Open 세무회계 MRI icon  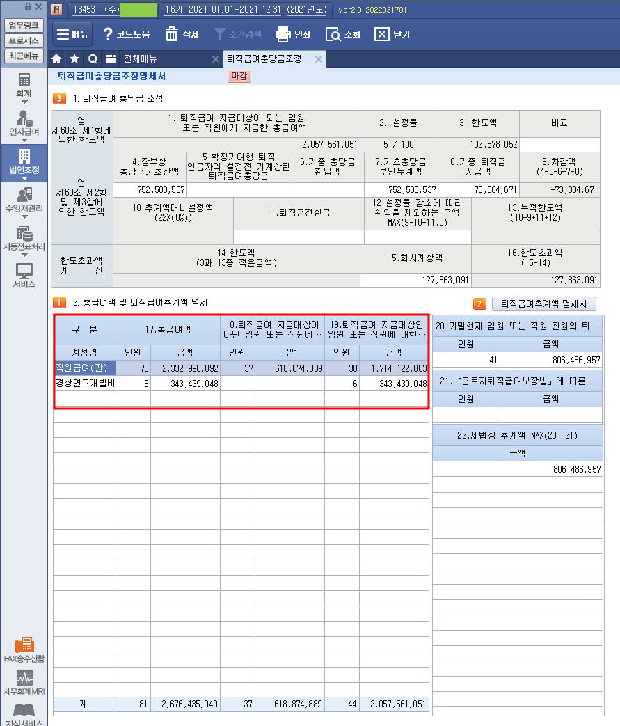(x=24, y=682)
